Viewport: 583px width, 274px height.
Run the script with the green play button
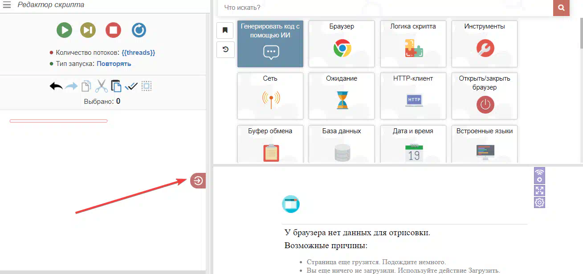click(x=65, y=30)
